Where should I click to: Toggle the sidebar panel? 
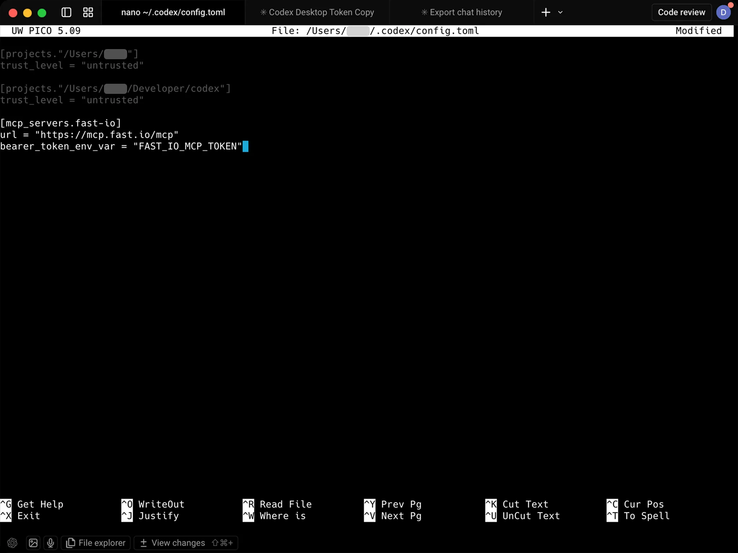point(66,12)
